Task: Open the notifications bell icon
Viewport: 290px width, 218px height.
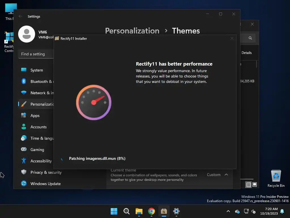Action: click(282, 211)
